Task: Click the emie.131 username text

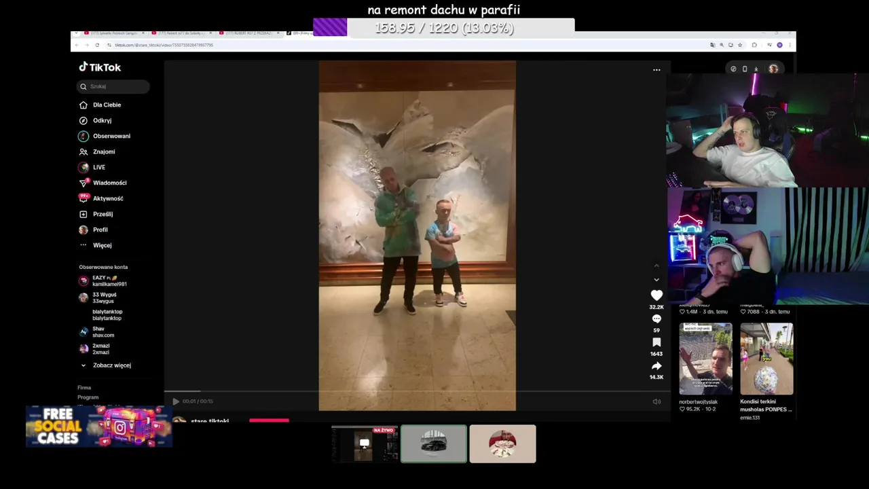Action: pyautogui.click(x=750, y=418)
